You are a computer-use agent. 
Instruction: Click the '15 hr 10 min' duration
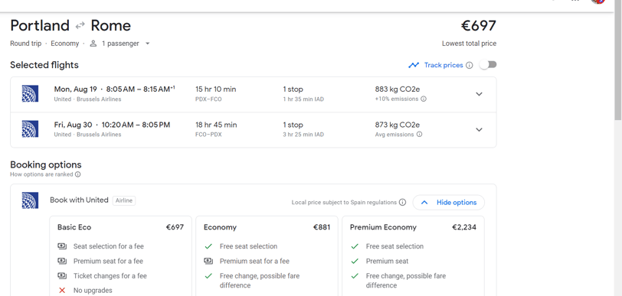[x=216, y=89]
